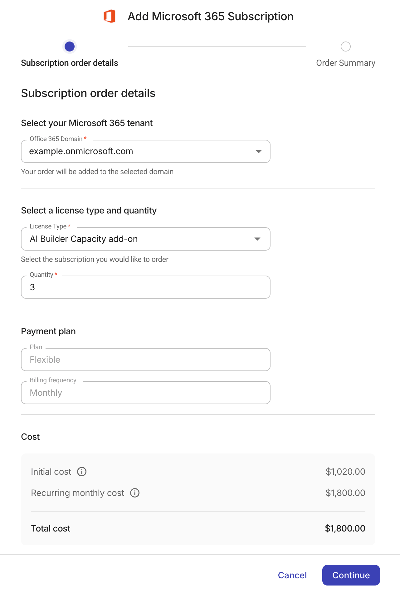The height and width of the screenshot is (593, 400).
Task: Click the Microsoft Office logo icon
Action: point(110,16)
